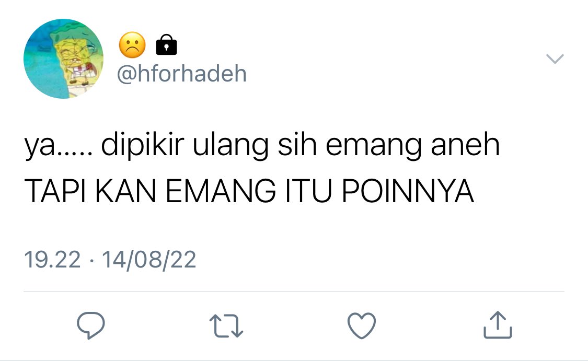
Task: Click the word "EMANG" in uppercase line
Action: click(221, 191)
